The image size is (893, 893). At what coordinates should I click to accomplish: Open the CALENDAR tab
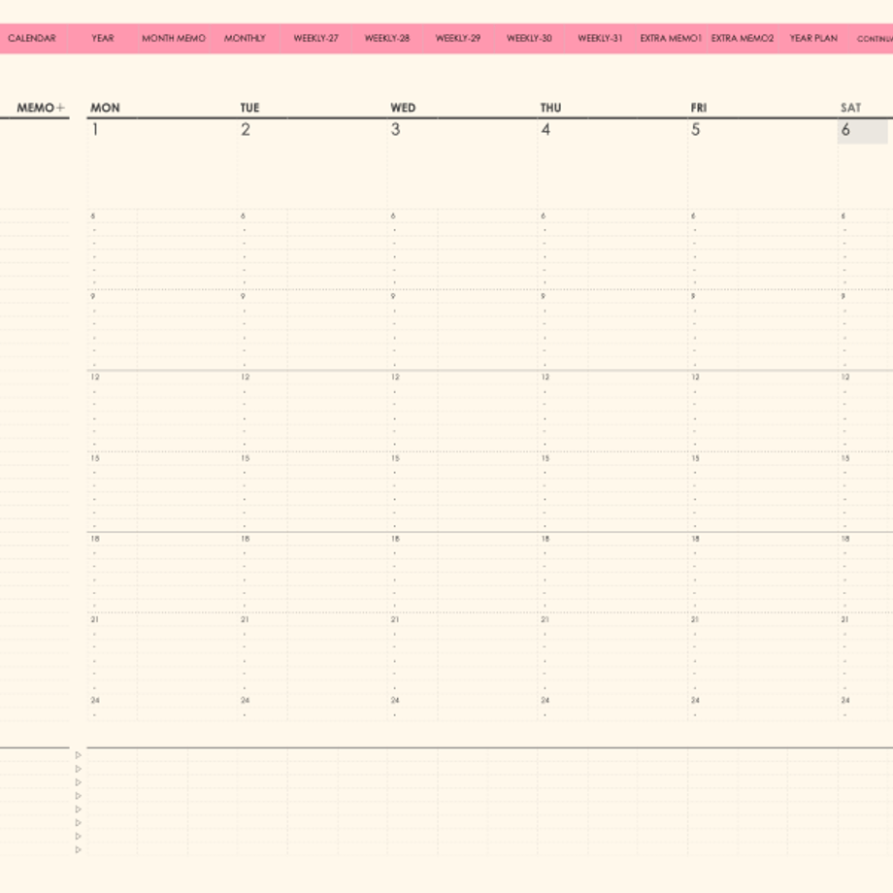click(x=32, y=38)
